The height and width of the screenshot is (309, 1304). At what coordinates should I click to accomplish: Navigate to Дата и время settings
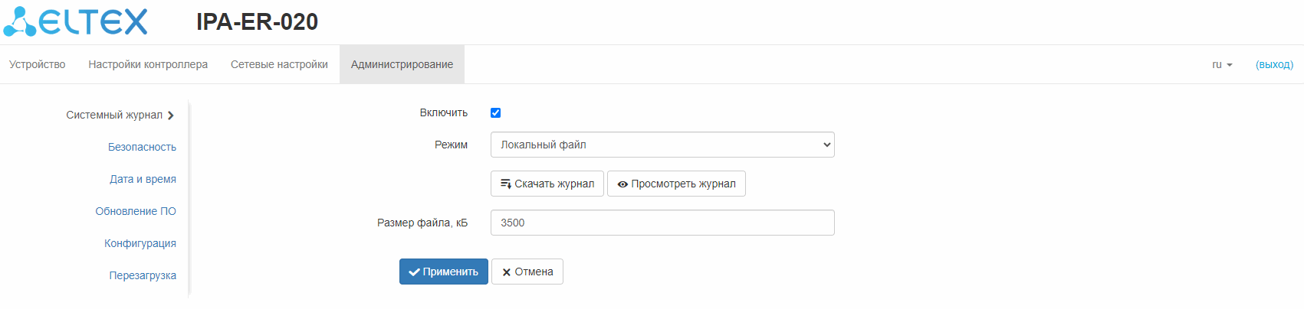click(143, 179)
